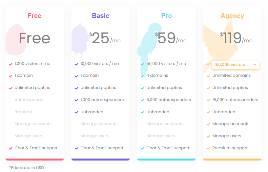Choose the Basic plan title
The image size is (268, 172).
(x=100, y=16)
